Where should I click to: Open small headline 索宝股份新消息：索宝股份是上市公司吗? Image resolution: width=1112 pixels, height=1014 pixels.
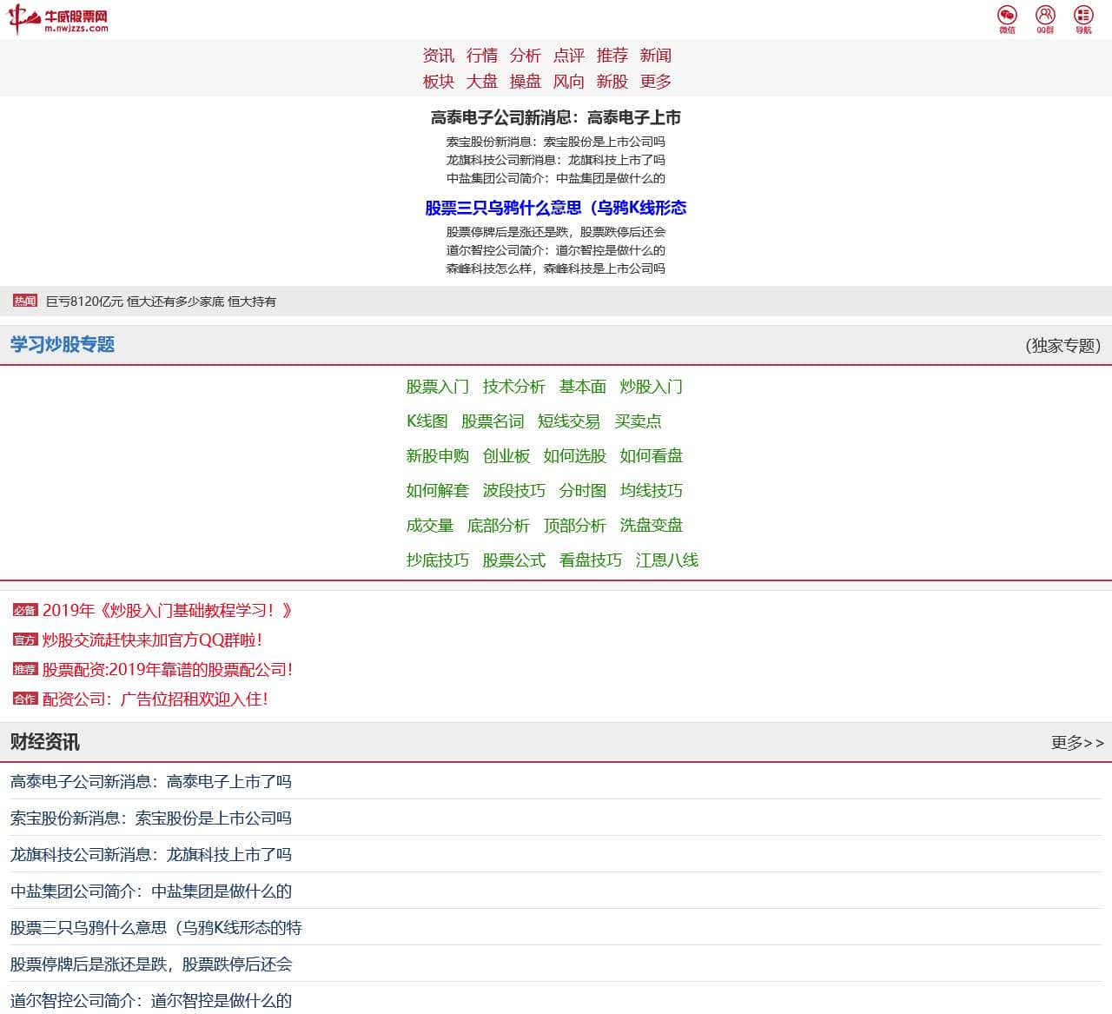pos(556,142)
